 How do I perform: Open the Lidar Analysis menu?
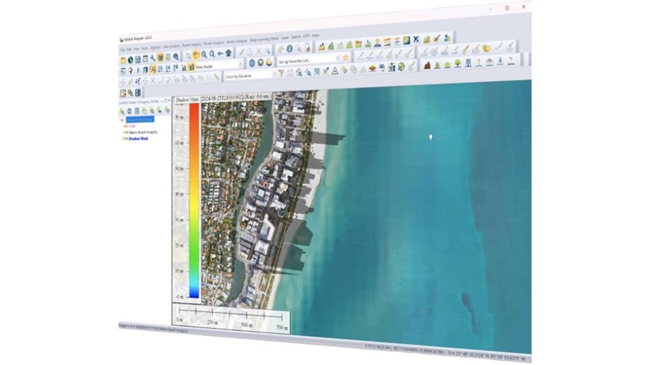(171, 46)
